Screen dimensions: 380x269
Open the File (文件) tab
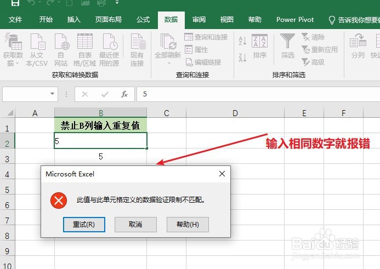15,20
